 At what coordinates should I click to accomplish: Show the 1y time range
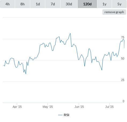[104, 4]
